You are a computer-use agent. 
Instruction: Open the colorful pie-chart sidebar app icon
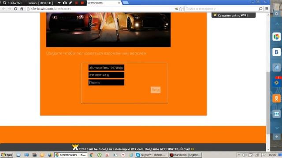click(277, 37)
